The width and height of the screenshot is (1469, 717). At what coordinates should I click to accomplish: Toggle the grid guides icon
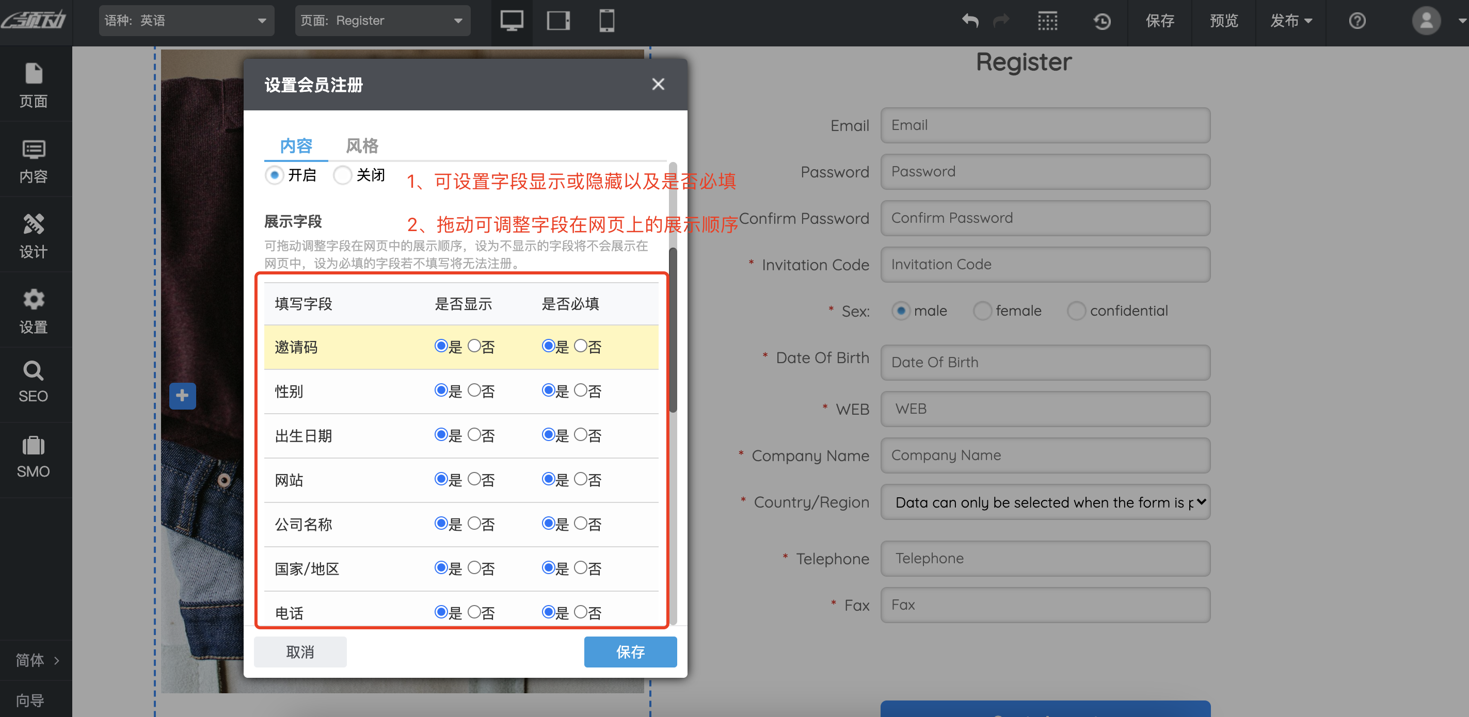(x=1047, y=21)
